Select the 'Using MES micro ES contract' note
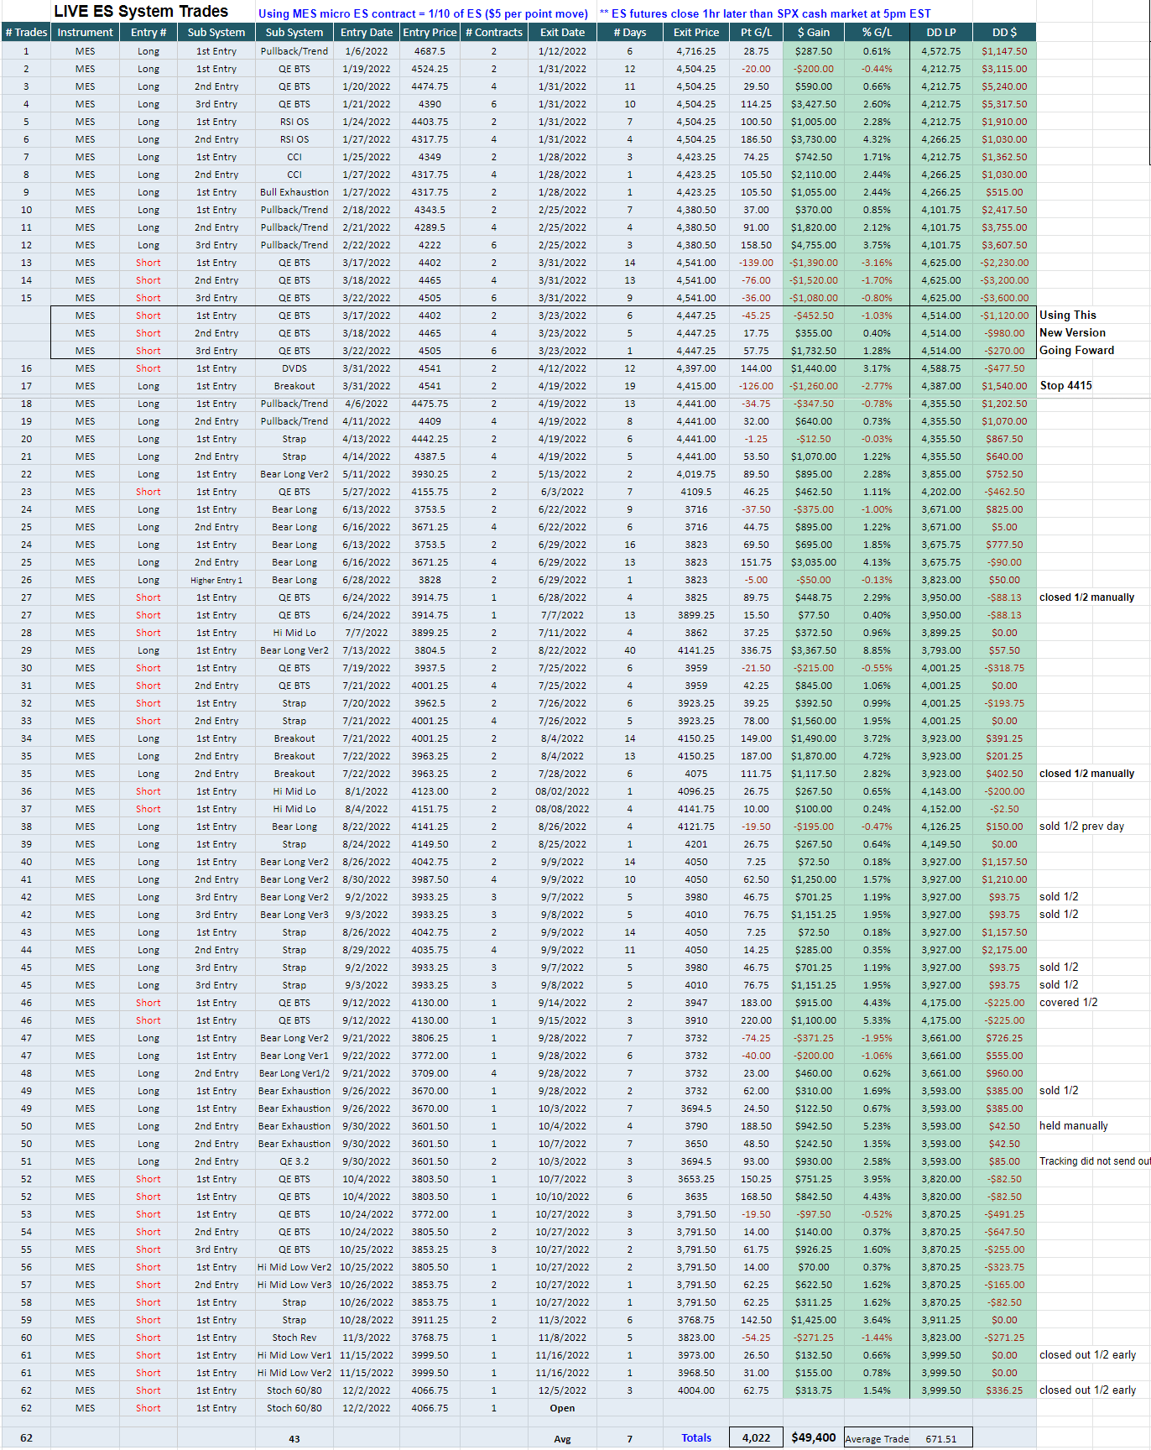1151x1450 pixels. [423, 13]
